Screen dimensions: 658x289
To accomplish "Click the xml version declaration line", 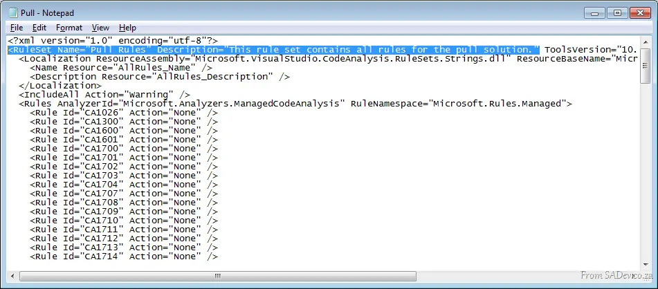I will pyautogui.click(x=113, y=41).
